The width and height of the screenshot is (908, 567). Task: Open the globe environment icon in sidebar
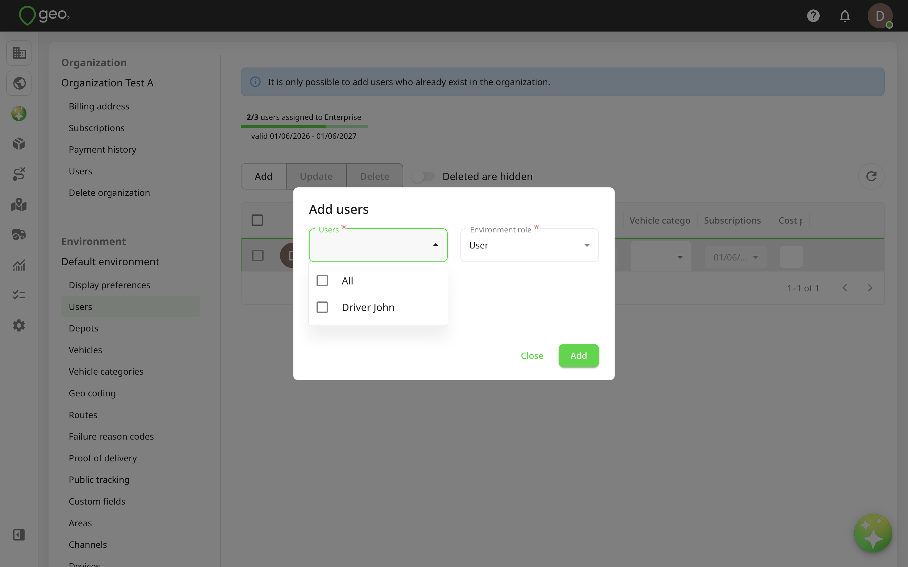[19, 83]
